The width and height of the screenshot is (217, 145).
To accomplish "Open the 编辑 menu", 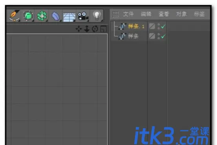I will (146, 14).
